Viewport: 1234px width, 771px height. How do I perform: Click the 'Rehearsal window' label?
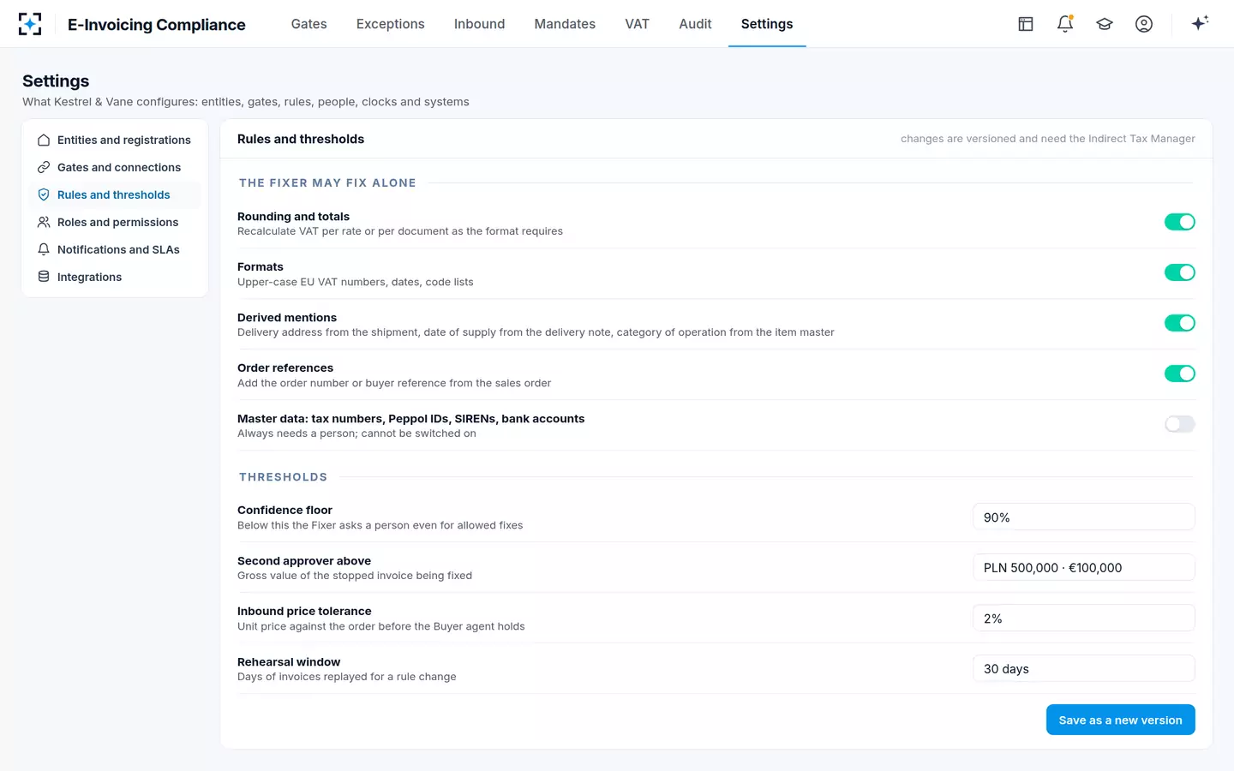[x=289, y=662]
